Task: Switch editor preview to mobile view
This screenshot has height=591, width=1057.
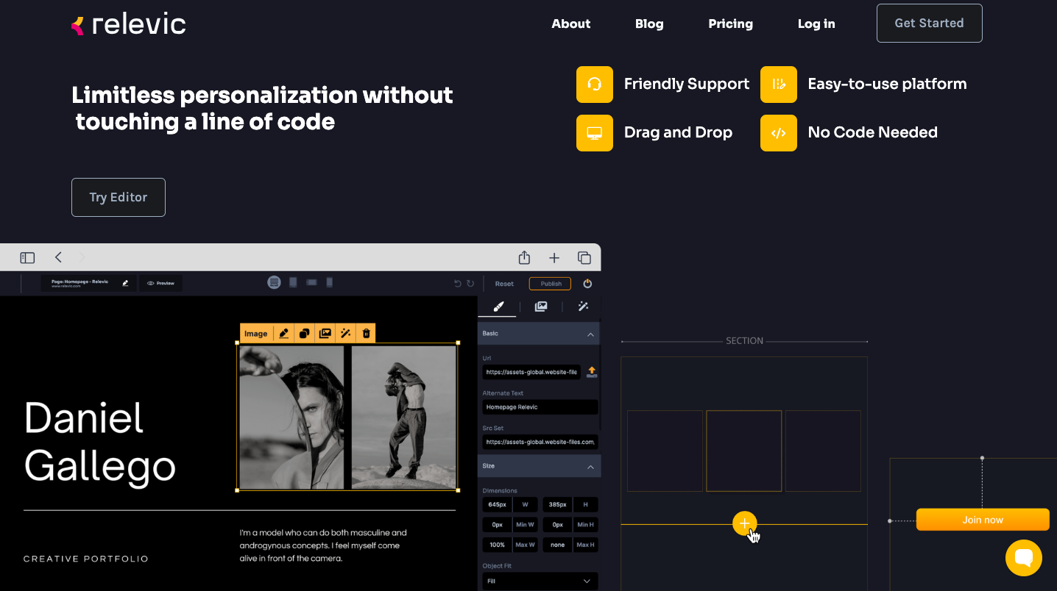Action: click(x=329, y=282)
